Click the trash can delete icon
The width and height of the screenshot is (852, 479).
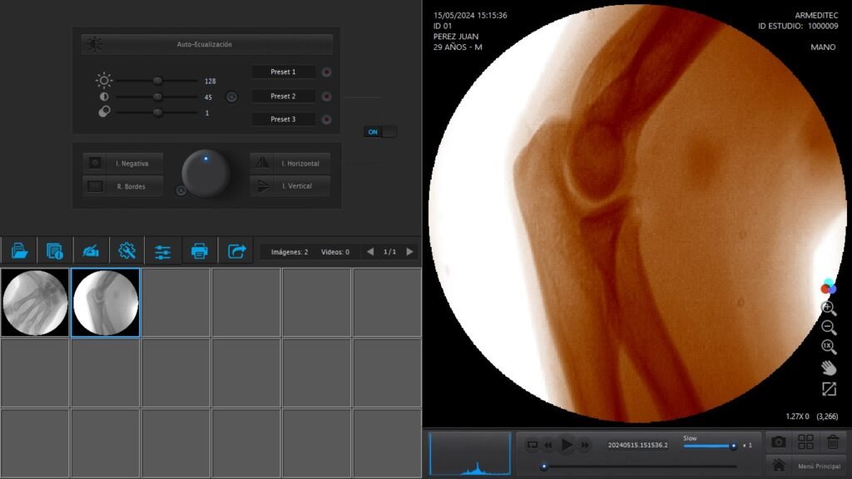tap(832, 442)
